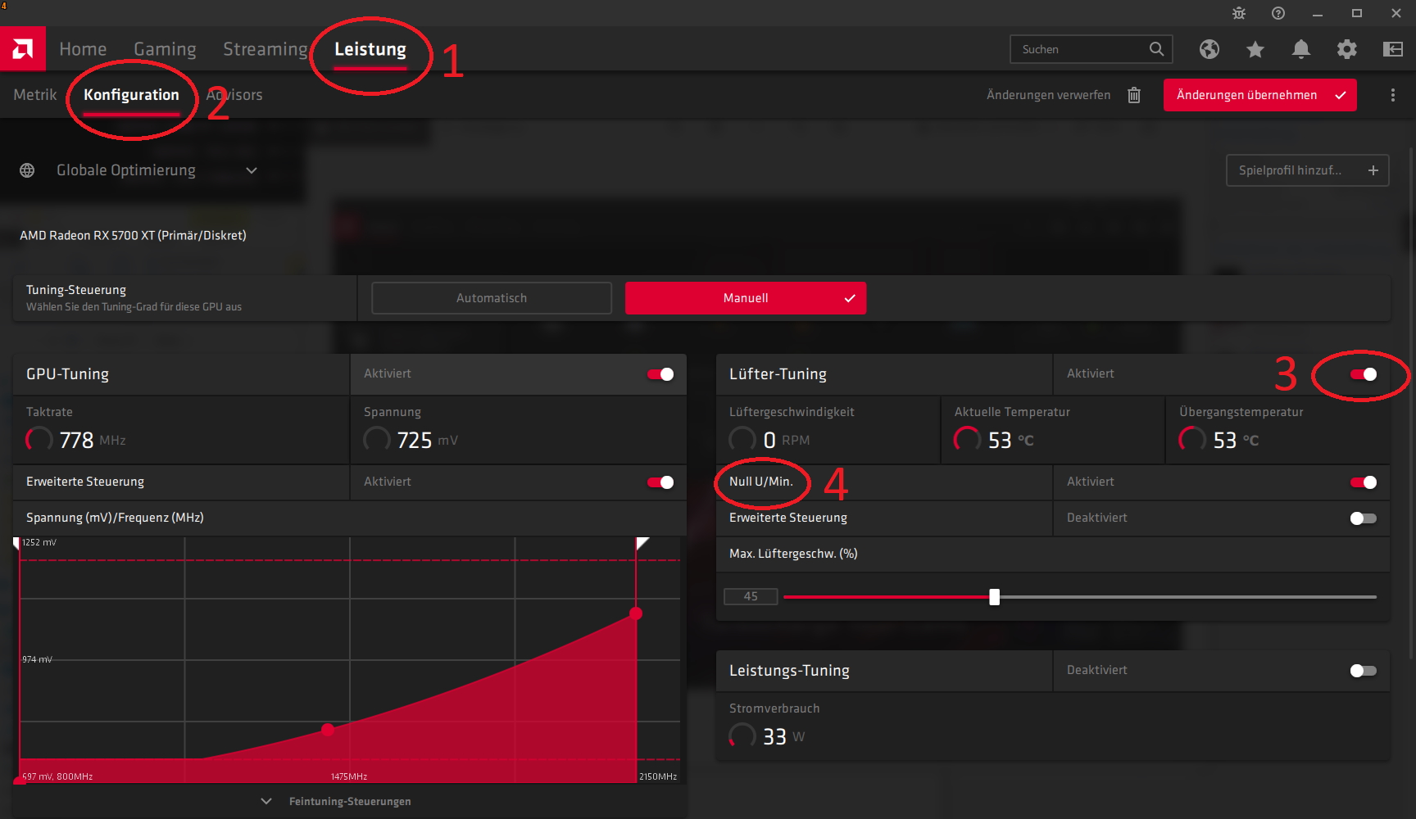Click the Spannung (mV)/Frequenz (MHz) heading

[x=115, y=518]
